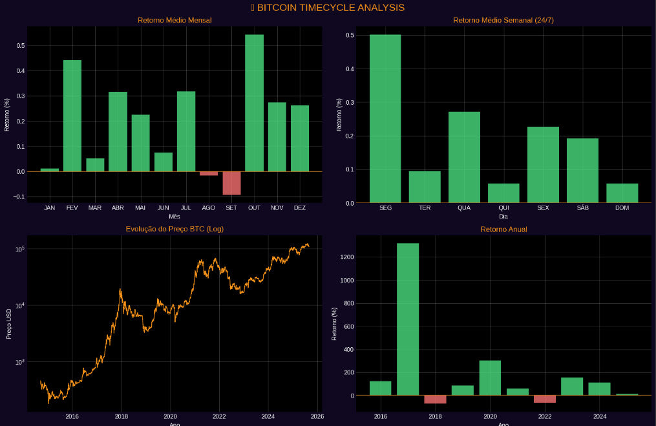Click the 'Retorno Médio Semanal (24/7)' title
Image resolution: width=656 pixels, height=426 pixels.
(x=503, y=20)
